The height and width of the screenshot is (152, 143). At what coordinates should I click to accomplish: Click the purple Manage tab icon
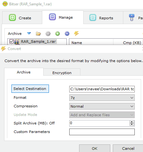pyautogui.click(x=52, y=17)
